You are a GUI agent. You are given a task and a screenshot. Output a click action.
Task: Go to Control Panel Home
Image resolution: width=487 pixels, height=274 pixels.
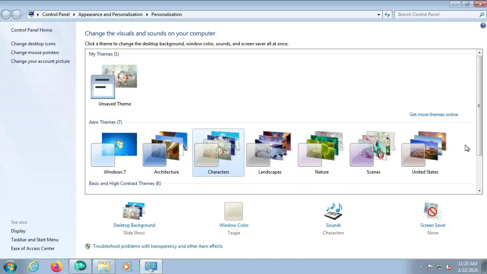[32, 30]
